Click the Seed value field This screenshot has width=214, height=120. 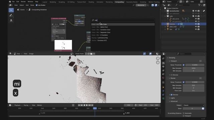192,108
